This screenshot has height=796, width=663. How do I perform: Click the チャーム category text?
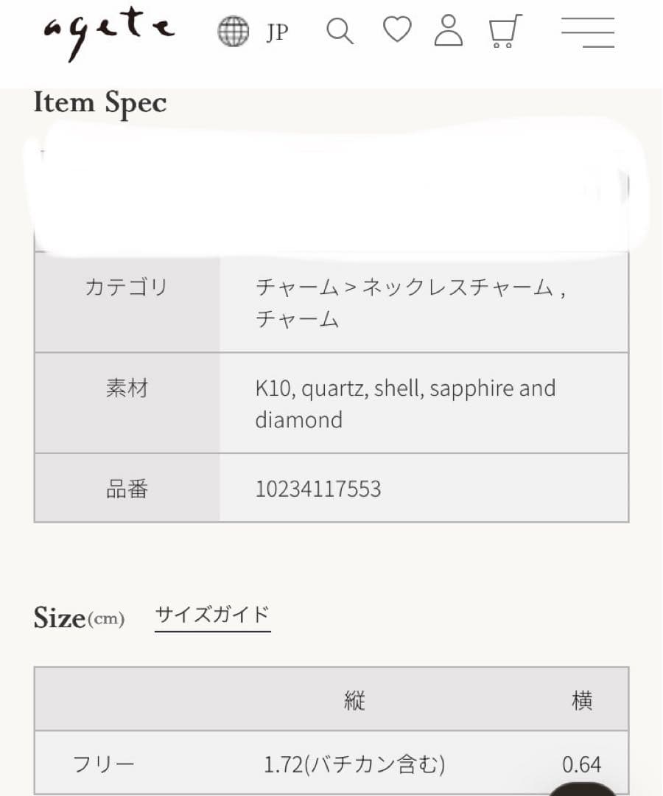298,320
